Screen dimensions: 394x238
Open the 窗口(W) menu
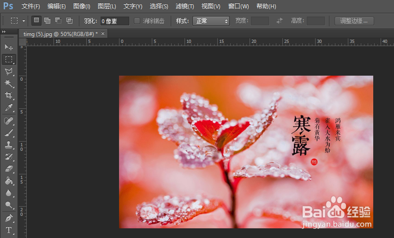(x=239, y=6)
